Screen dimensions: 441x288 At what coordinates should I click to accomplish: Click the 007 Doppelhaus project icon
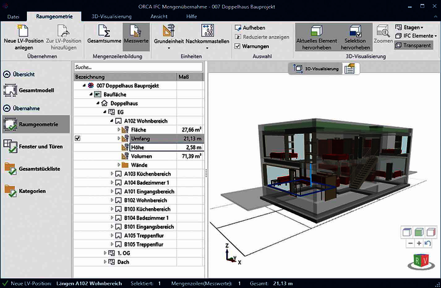(91, 86)
